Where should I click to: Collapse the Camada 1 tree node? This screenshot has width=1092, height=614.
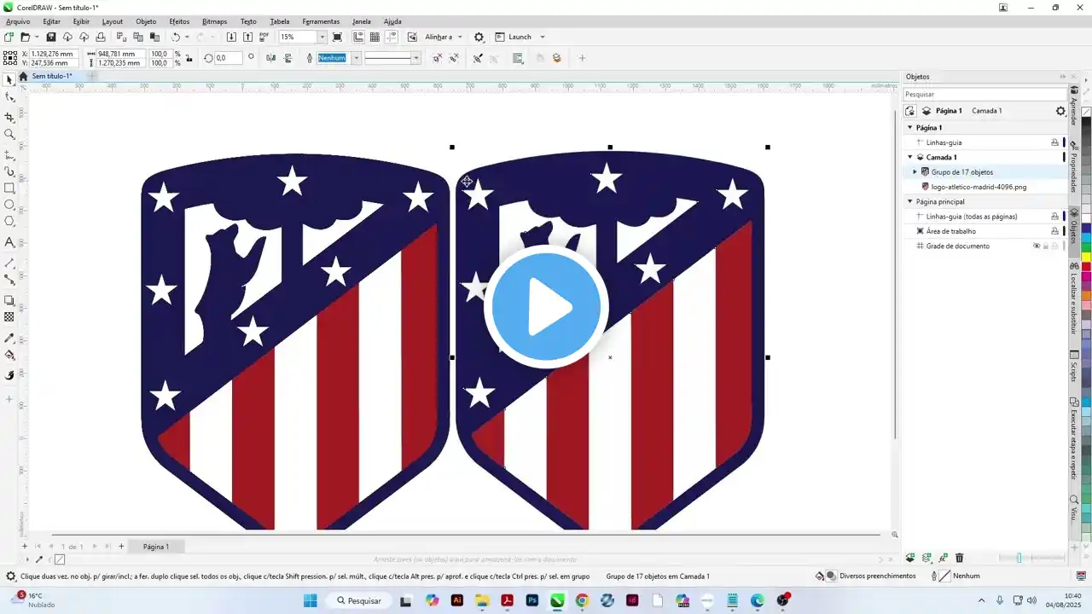pyautogui.click(x=909, y=157)
